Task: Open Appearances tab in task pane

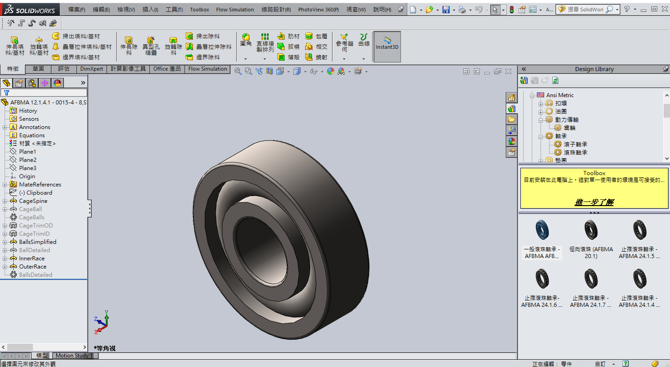Action: pos(511,141)
